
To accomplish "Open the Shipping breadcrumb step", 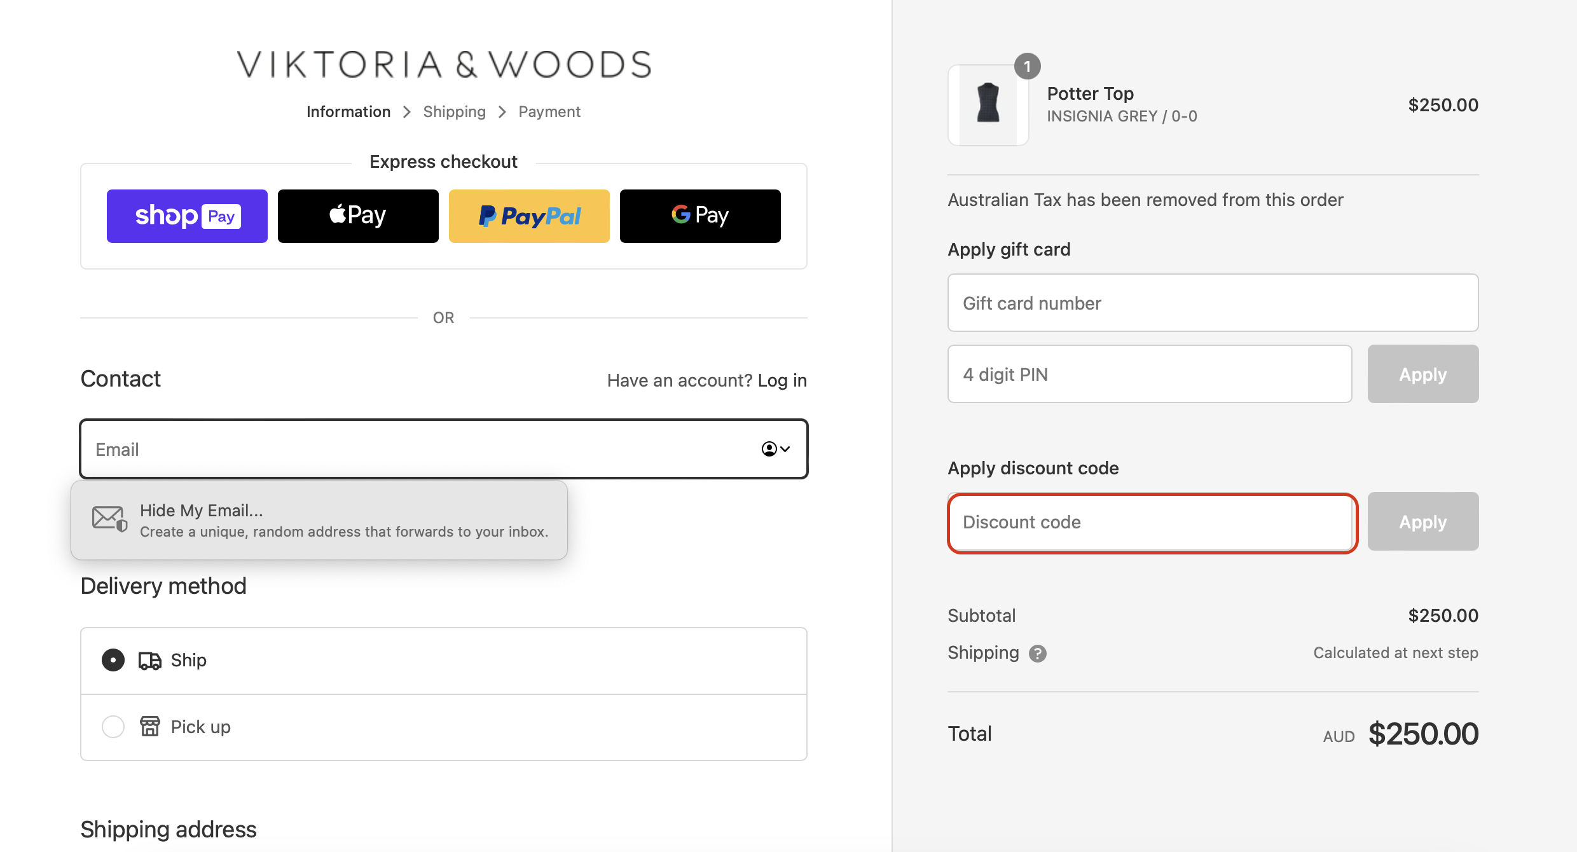I will point(454,111).
